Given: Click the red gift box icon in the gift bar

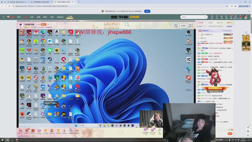Looking at the screenshot, I should (33, 131).
